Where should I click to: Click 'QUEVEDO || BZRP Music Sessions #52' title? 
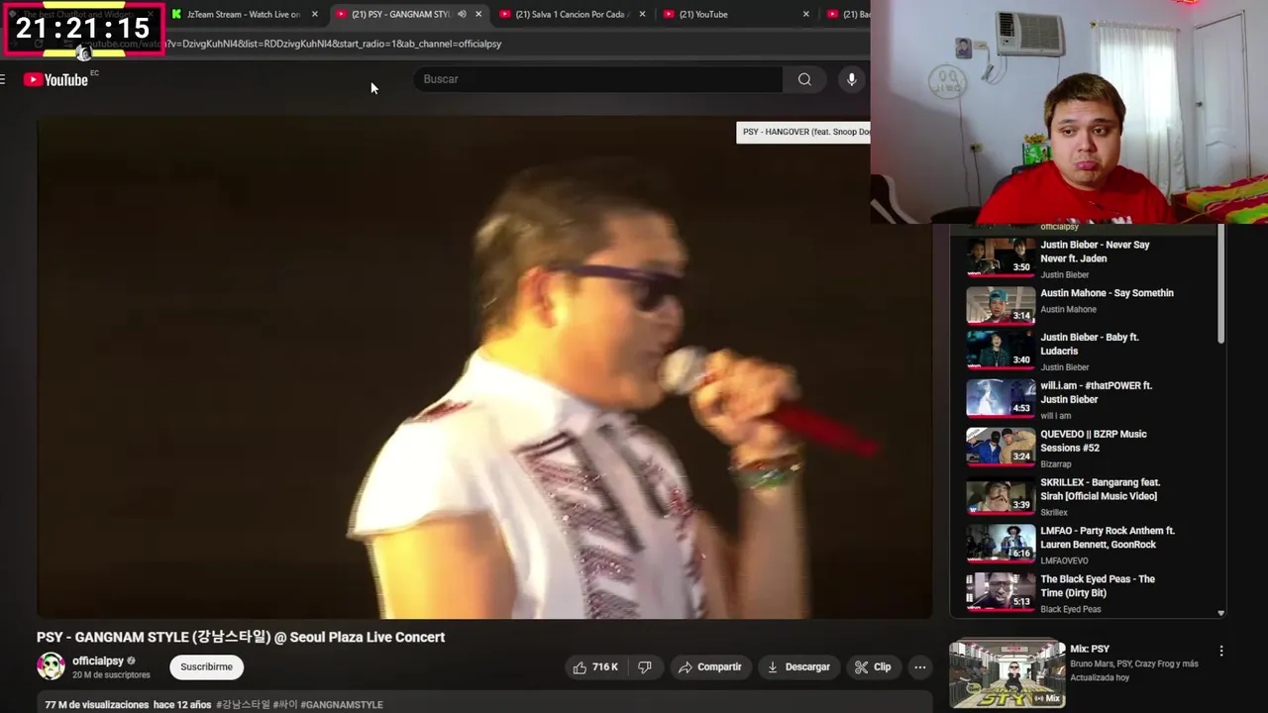1094,441
